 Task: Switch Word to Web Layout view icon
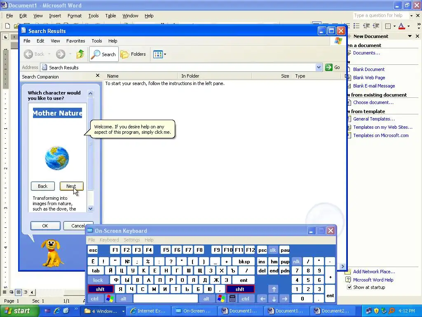click(x=12, y=292)
